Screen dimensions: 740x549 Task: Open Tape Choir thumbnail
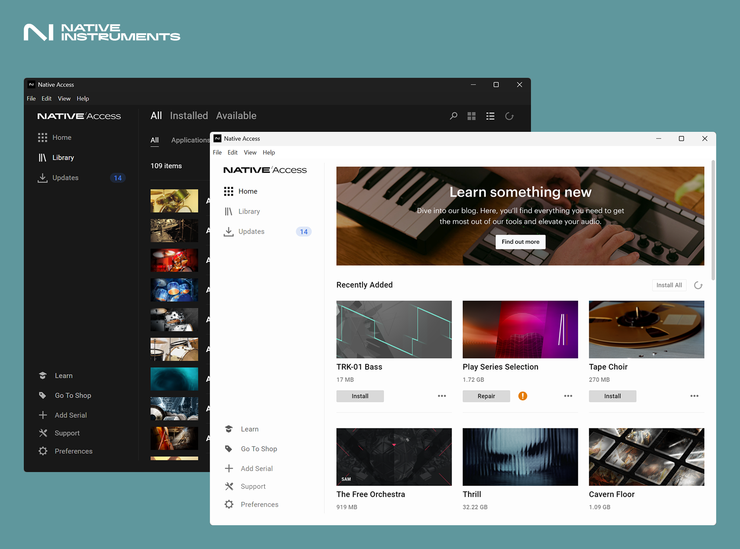(x=647, y=329)
